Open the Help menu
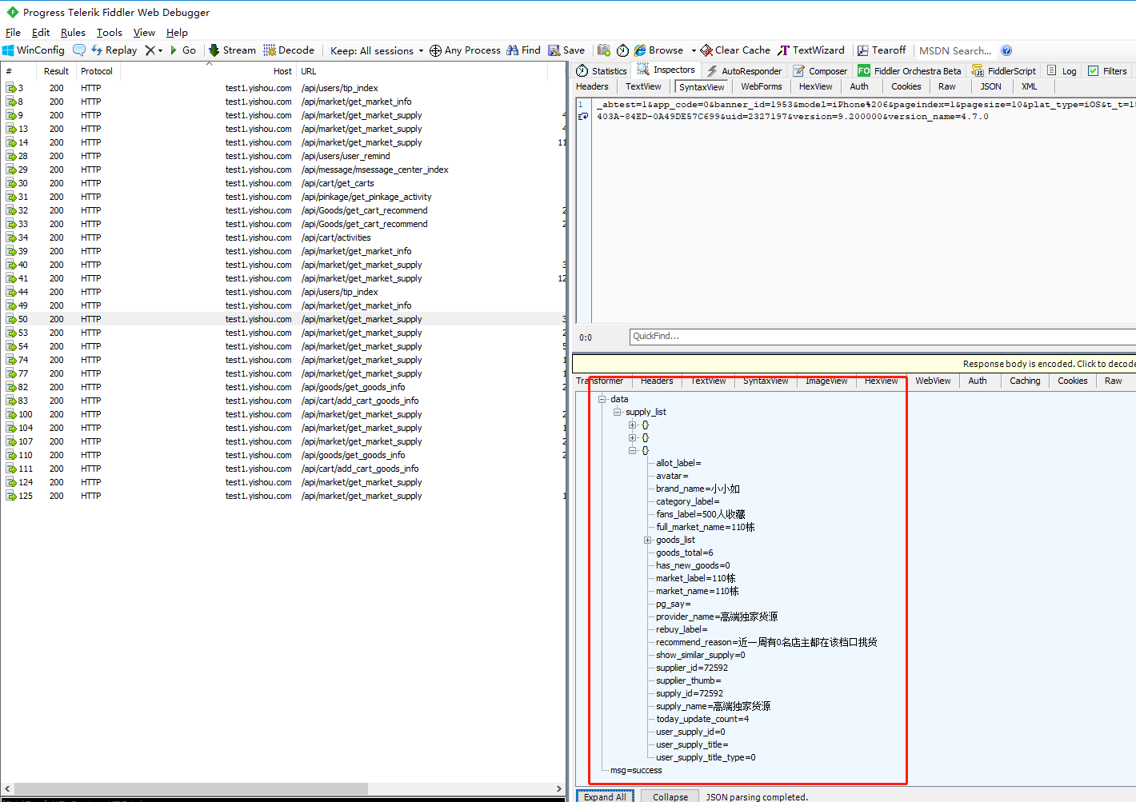Screen dimensions: 1136x802 coord(177,33)
